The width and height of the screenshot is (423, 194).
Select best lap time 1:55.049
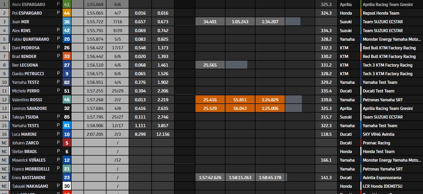[x=95, y=4]
